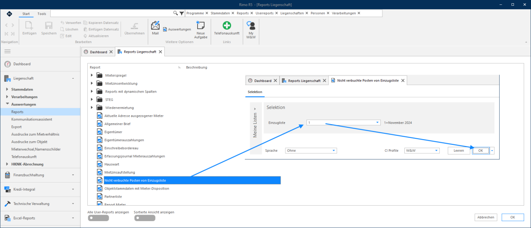The image size is (531, 228).
Task: Remove the Programme search tag
Action: pyautogui.click(x=207, y=13)
